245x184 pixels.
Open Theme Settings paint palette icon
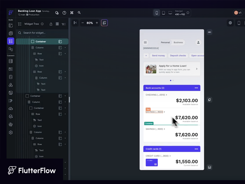click(x=11, y=125)
